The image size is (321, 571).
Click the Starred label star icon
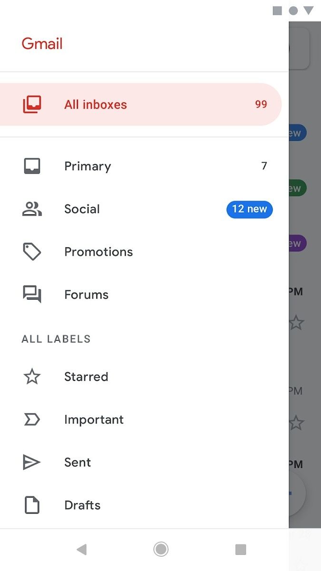(x=31, y=376)
